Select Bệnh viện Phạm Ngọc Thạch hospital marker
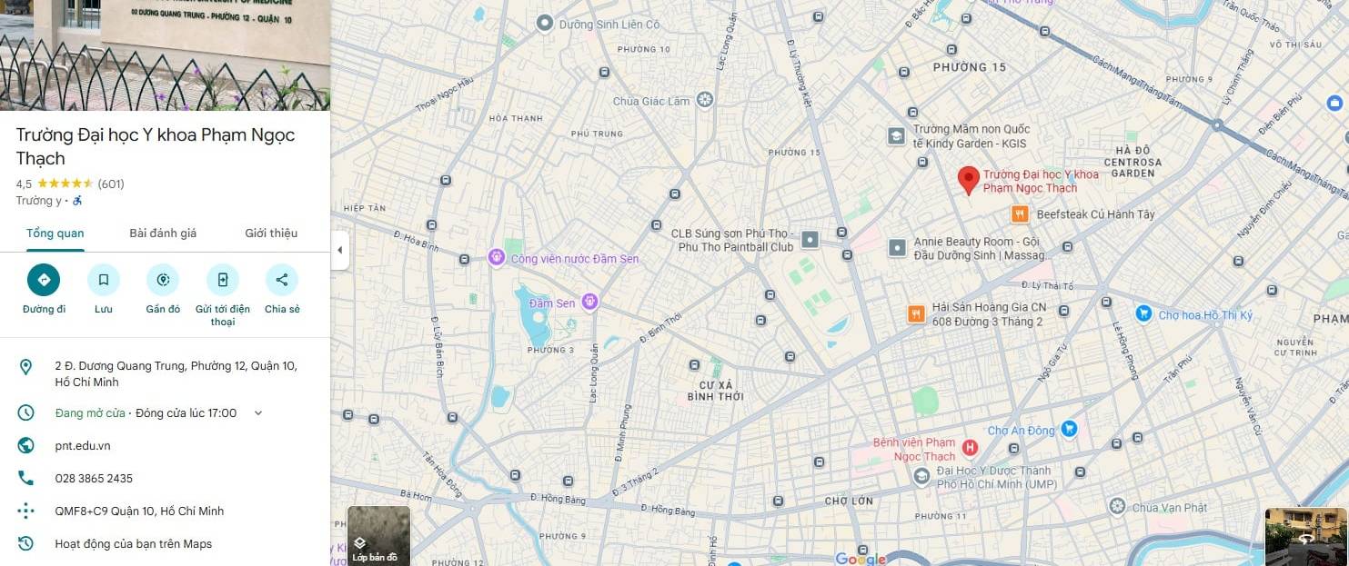Viewport: 1349px width, 566px height. (971, 447)
